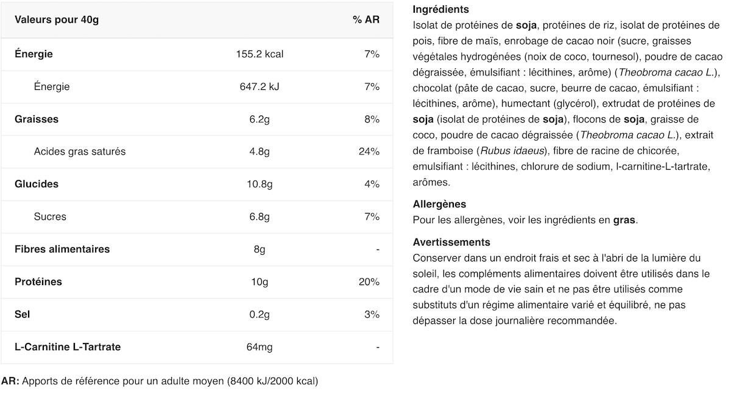Image resolution: width=731 pixels, height=394 pixels.
Task: Click the 'AR:' reference intake footnote
Action: [10, 381]
